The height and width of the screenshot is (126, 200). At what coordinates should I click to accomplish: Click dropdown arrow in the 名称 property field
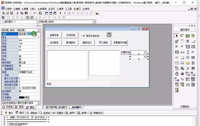(x=35, y=34)
